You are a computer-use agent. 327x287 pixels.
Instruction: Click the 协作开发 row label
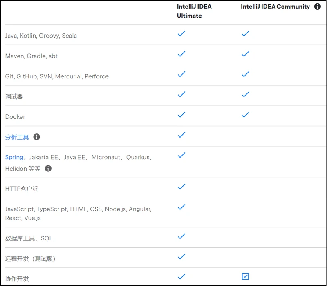[x=17, y=279]
